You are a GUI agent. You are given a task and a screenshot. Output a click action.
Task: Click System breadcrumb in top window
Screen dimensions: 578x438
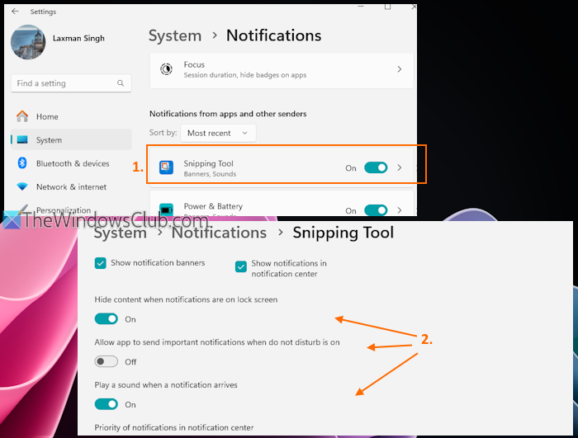pos(175,35)
